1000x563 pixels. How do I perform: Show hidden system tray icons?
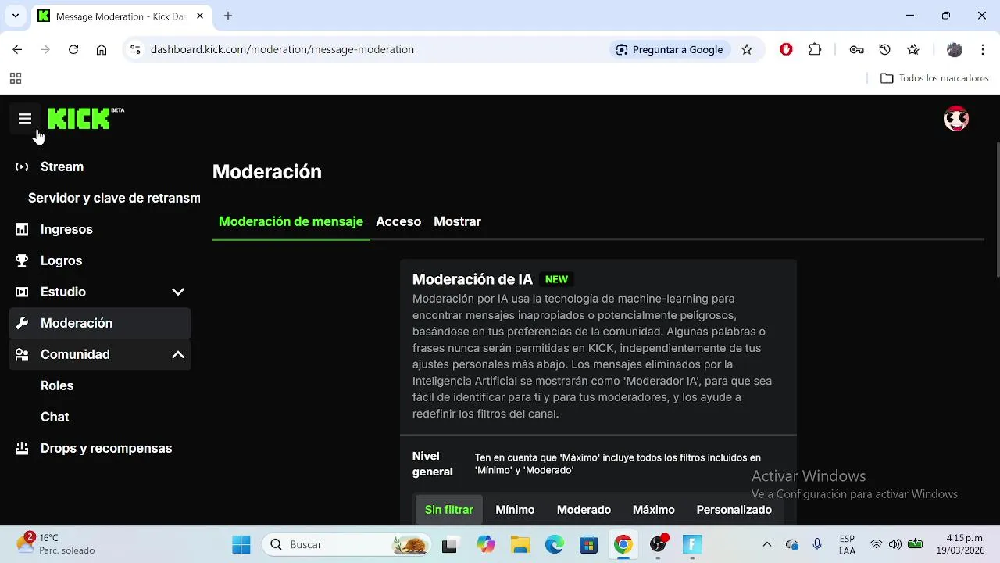point(766,544)
